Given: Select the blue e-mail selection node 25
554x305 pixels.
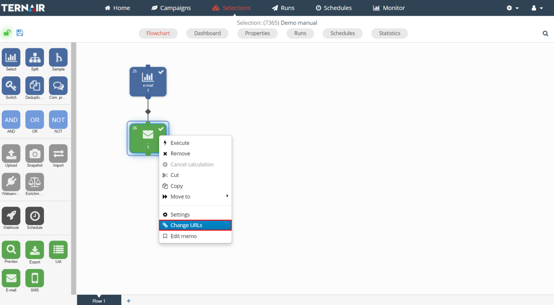Looking at the screenshot, I should [x=148, y=81].
